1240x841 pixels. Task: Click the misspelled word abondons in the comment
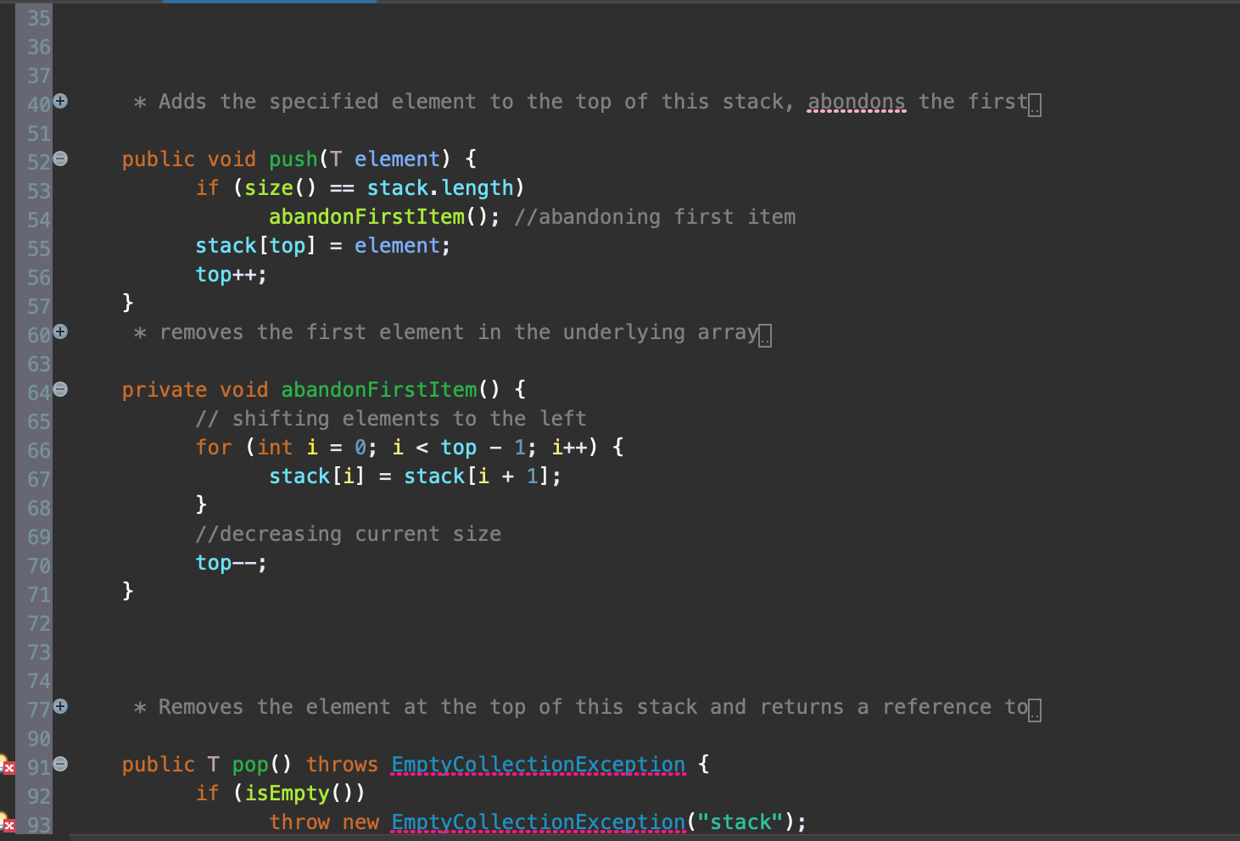[856, 101]
